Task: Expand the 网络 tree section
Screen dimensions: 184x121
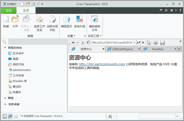Action: (x=5, y=98)
